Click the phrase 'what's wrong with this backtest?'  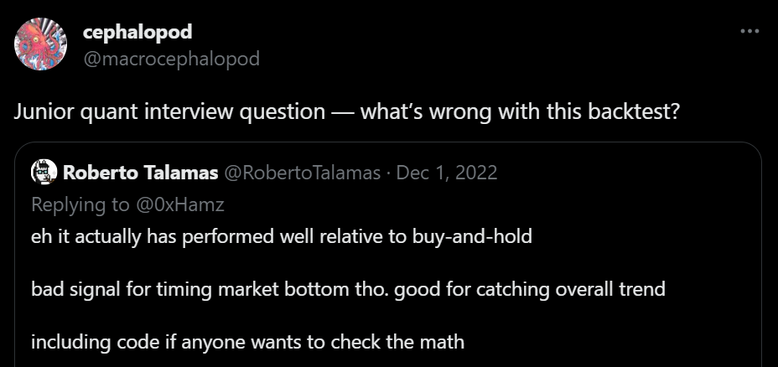[520, 112]
